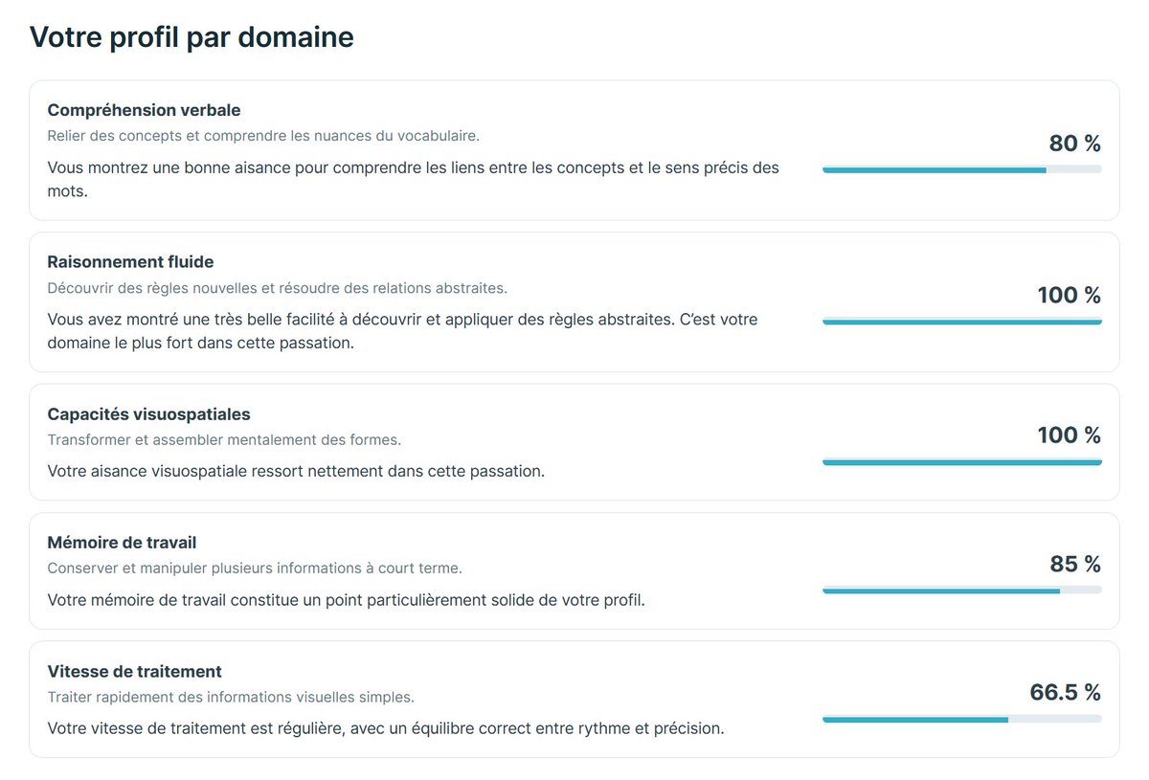Click 'Découvrir des règles nouvelles' subtitle

pos(278,288)
